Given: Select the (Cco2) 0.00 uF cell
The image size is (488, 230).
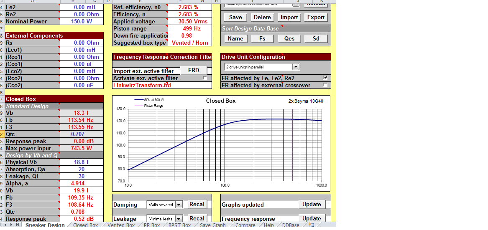Looking at the screenshot, I should click(82, 85).
